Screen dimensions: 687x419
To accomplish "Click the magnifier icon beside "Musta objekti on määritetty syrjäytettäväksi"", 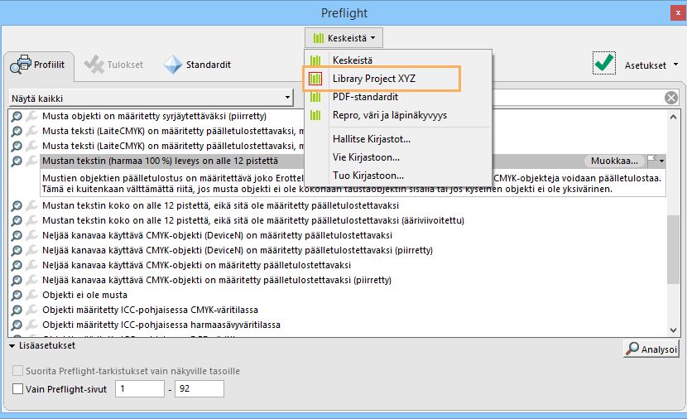I will (x=17, y=116).
